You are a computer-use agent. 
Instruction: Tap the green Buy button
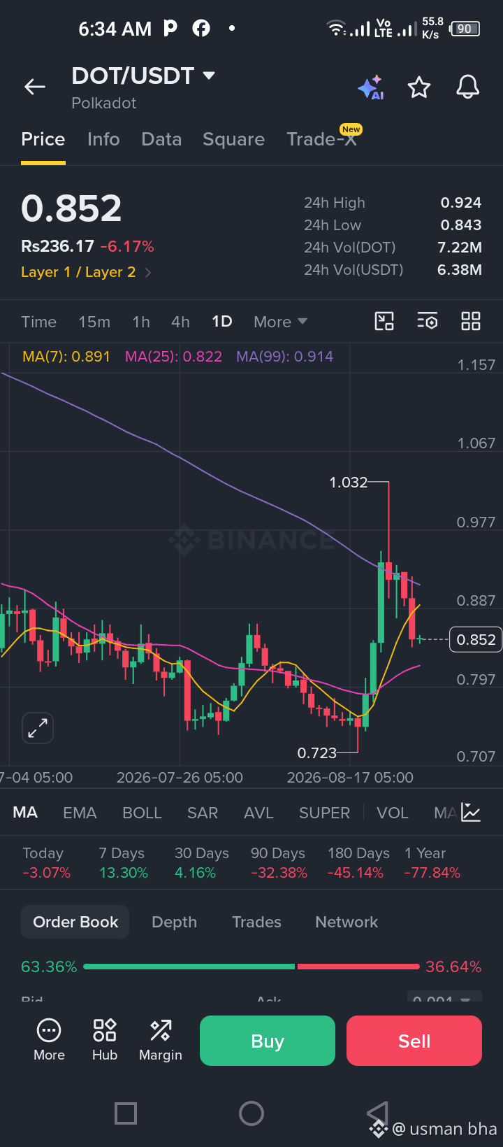[x=268, y=1041]
